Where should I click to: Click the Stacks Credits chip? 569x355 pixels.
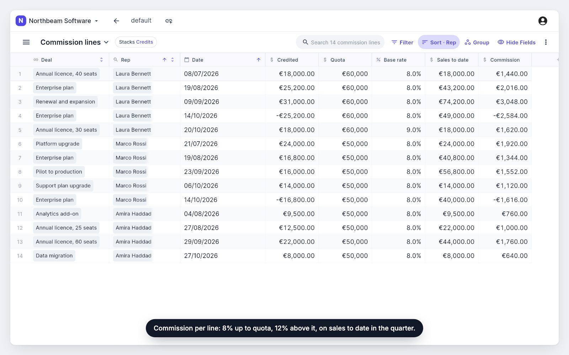click(136, 42)
